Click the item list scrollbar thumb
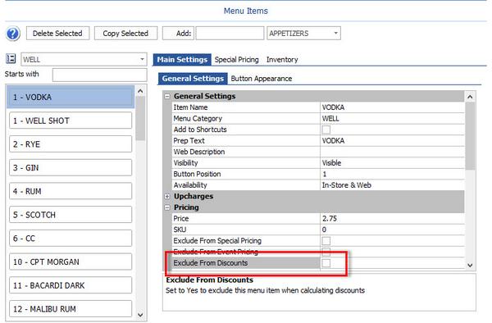Viewport: 492px width, 323px height. [140, 118]
